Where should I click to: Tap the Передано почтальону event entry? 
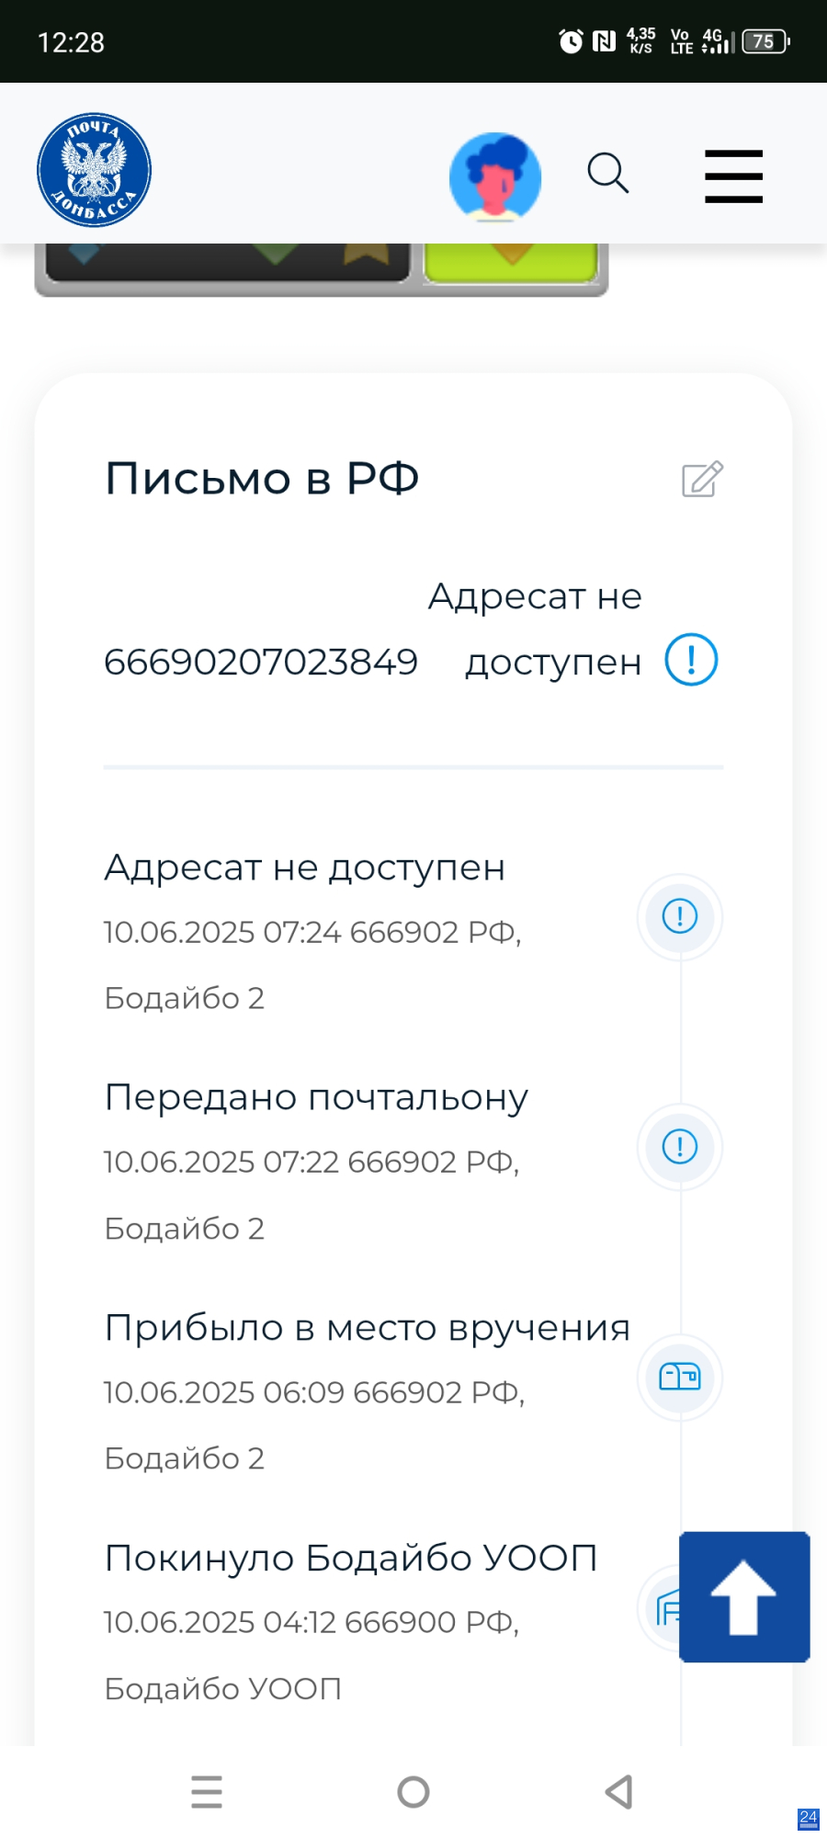click(x=316, y=1098)
